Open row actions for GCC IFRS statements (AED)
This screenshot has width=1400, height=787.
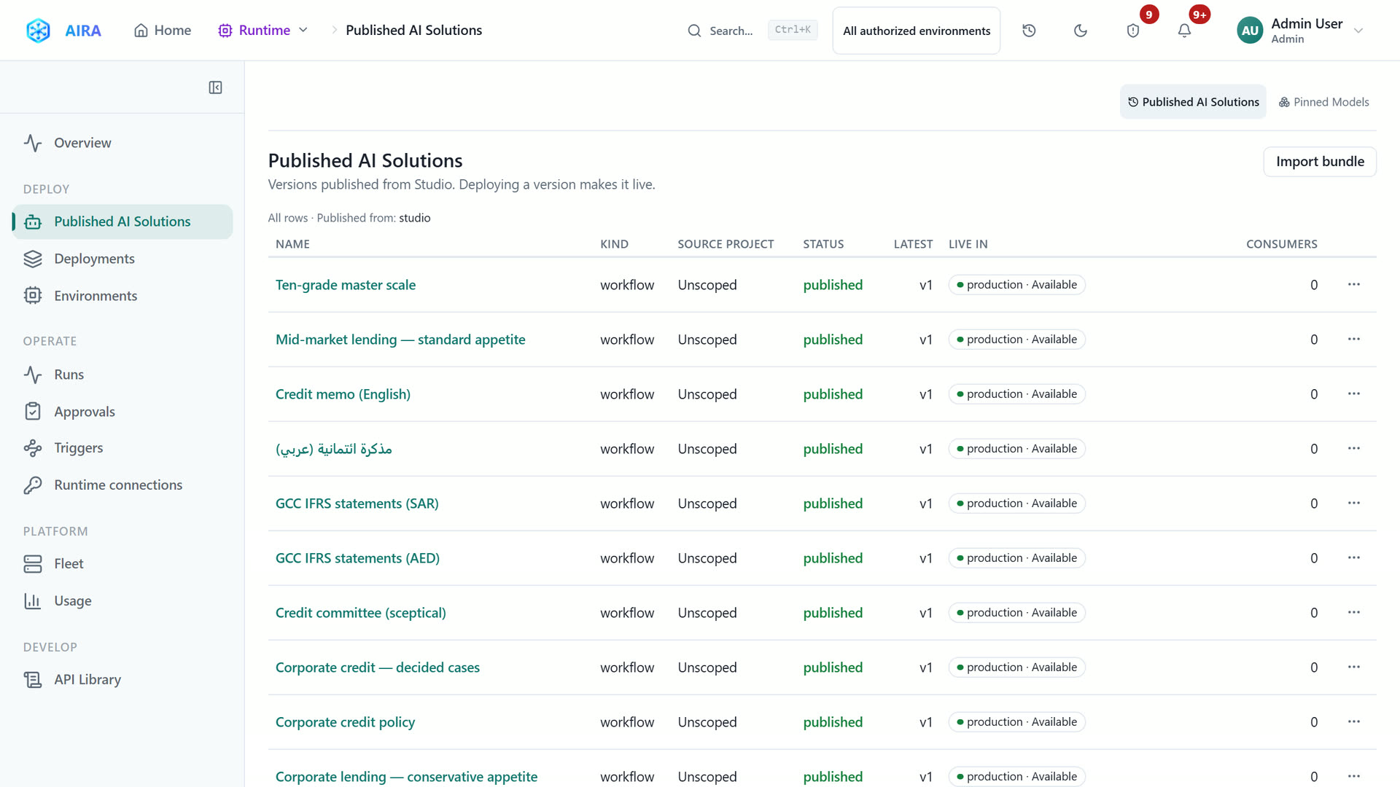pyautogui.click(x=1354, y=557)
